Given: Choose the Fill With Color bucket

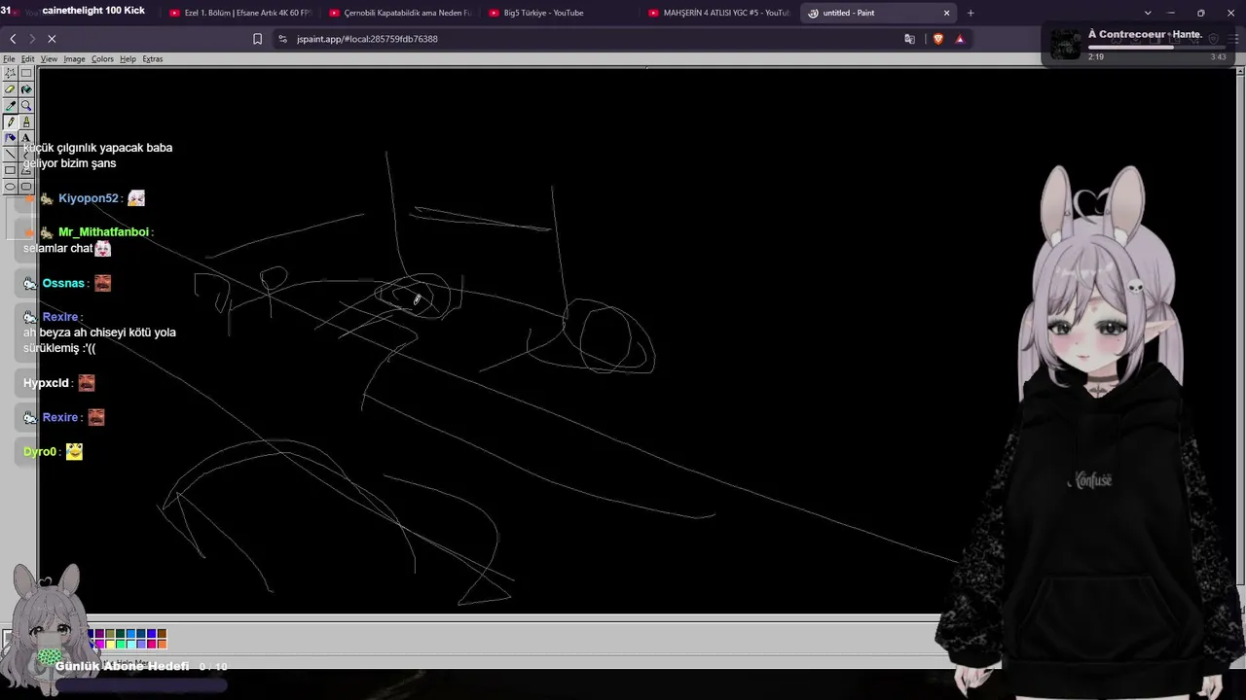Looking at the screenshot, I should pyautogui.click(x=26, y=89).
